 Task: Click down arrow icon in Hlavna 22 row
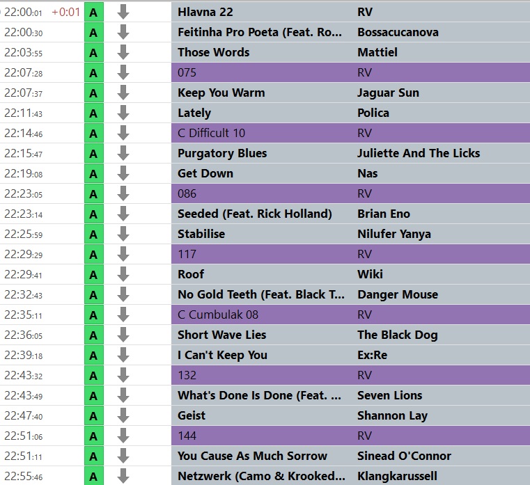click(123, 12)
